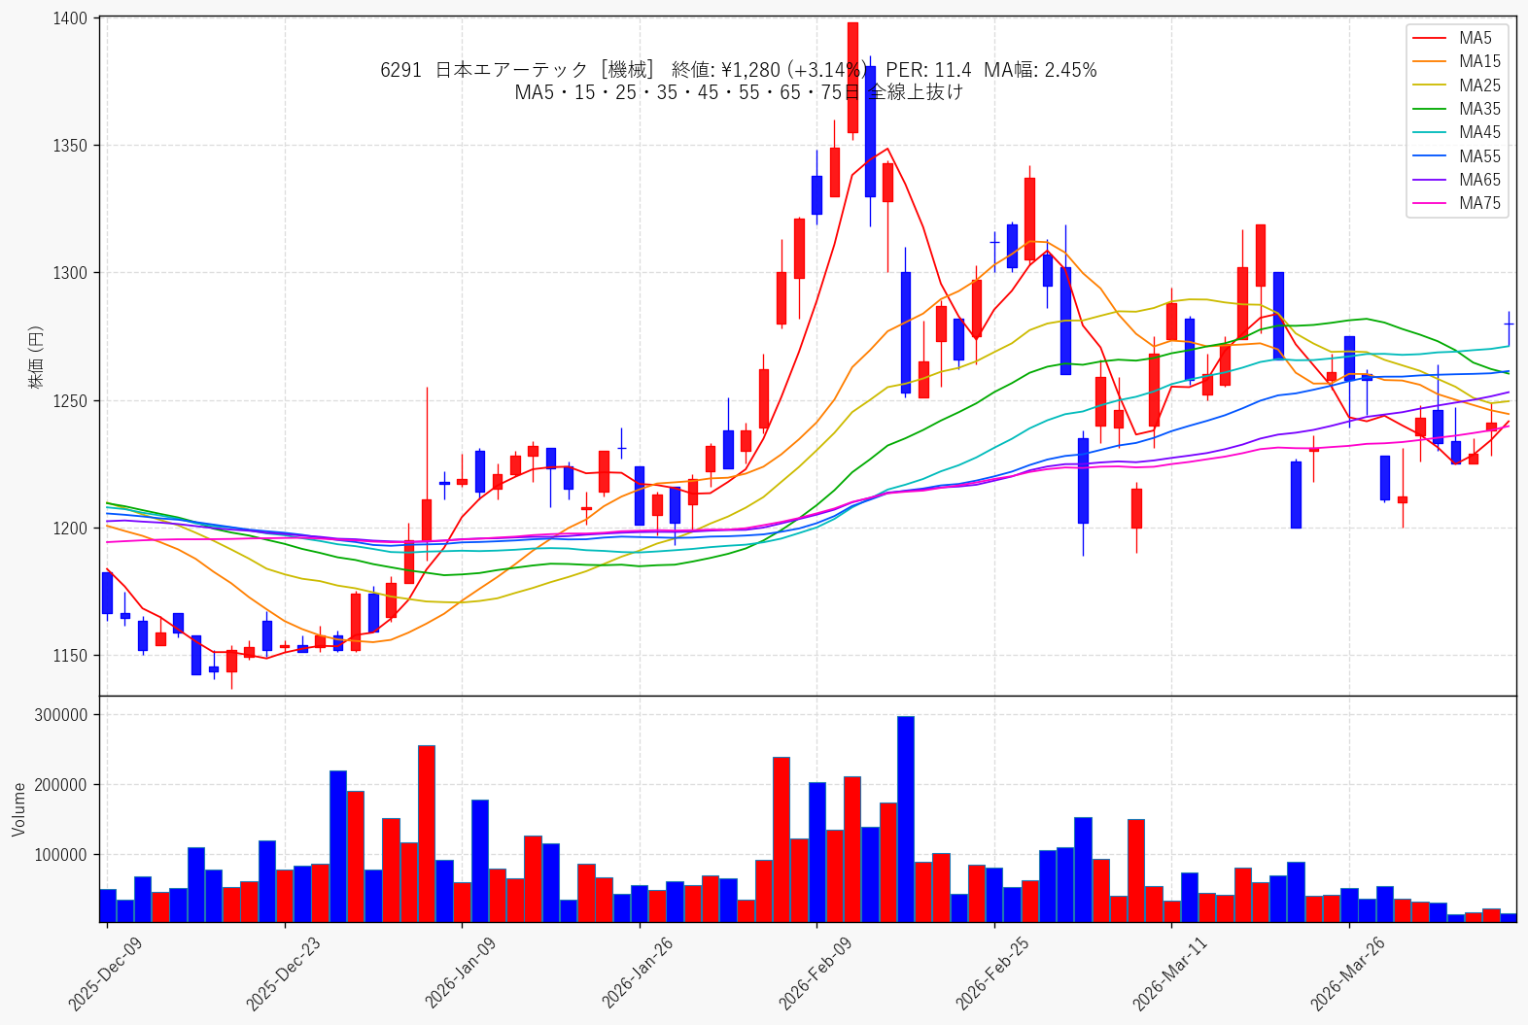This screenshot has width=1528, height=1025.
Task: Click the 1250 price axis label
Action: coord(70,401)
